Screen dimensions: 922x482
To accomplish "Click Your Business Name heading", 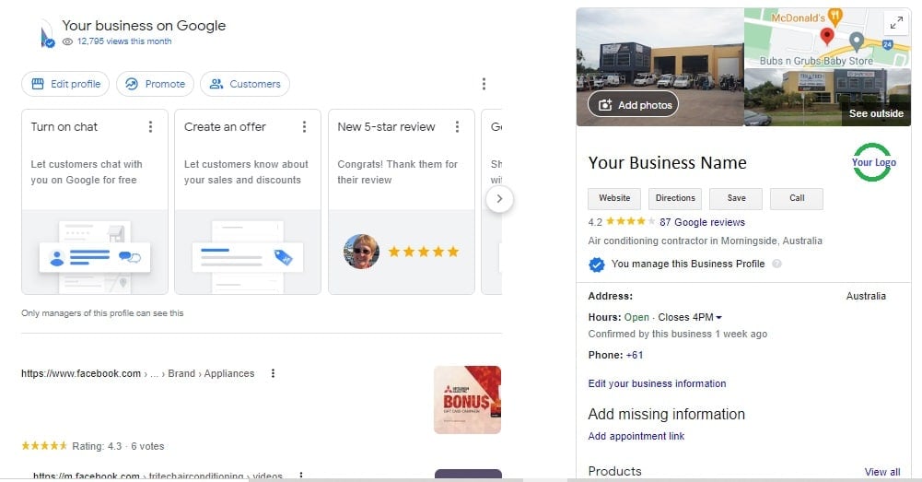I will pyautogui.click(x=668, y=162).
